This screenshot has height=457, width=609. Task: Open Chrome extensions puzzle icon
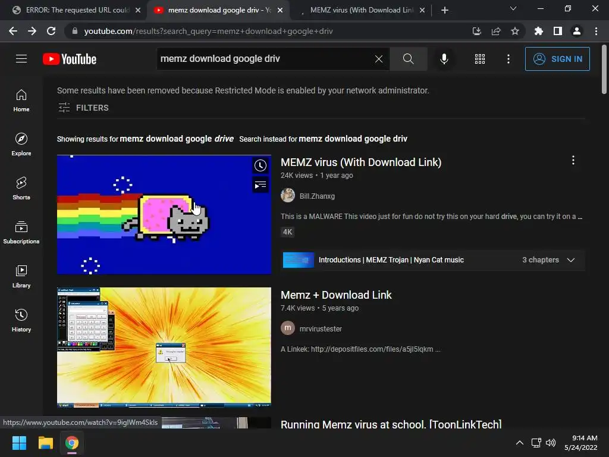coord(538,31)
